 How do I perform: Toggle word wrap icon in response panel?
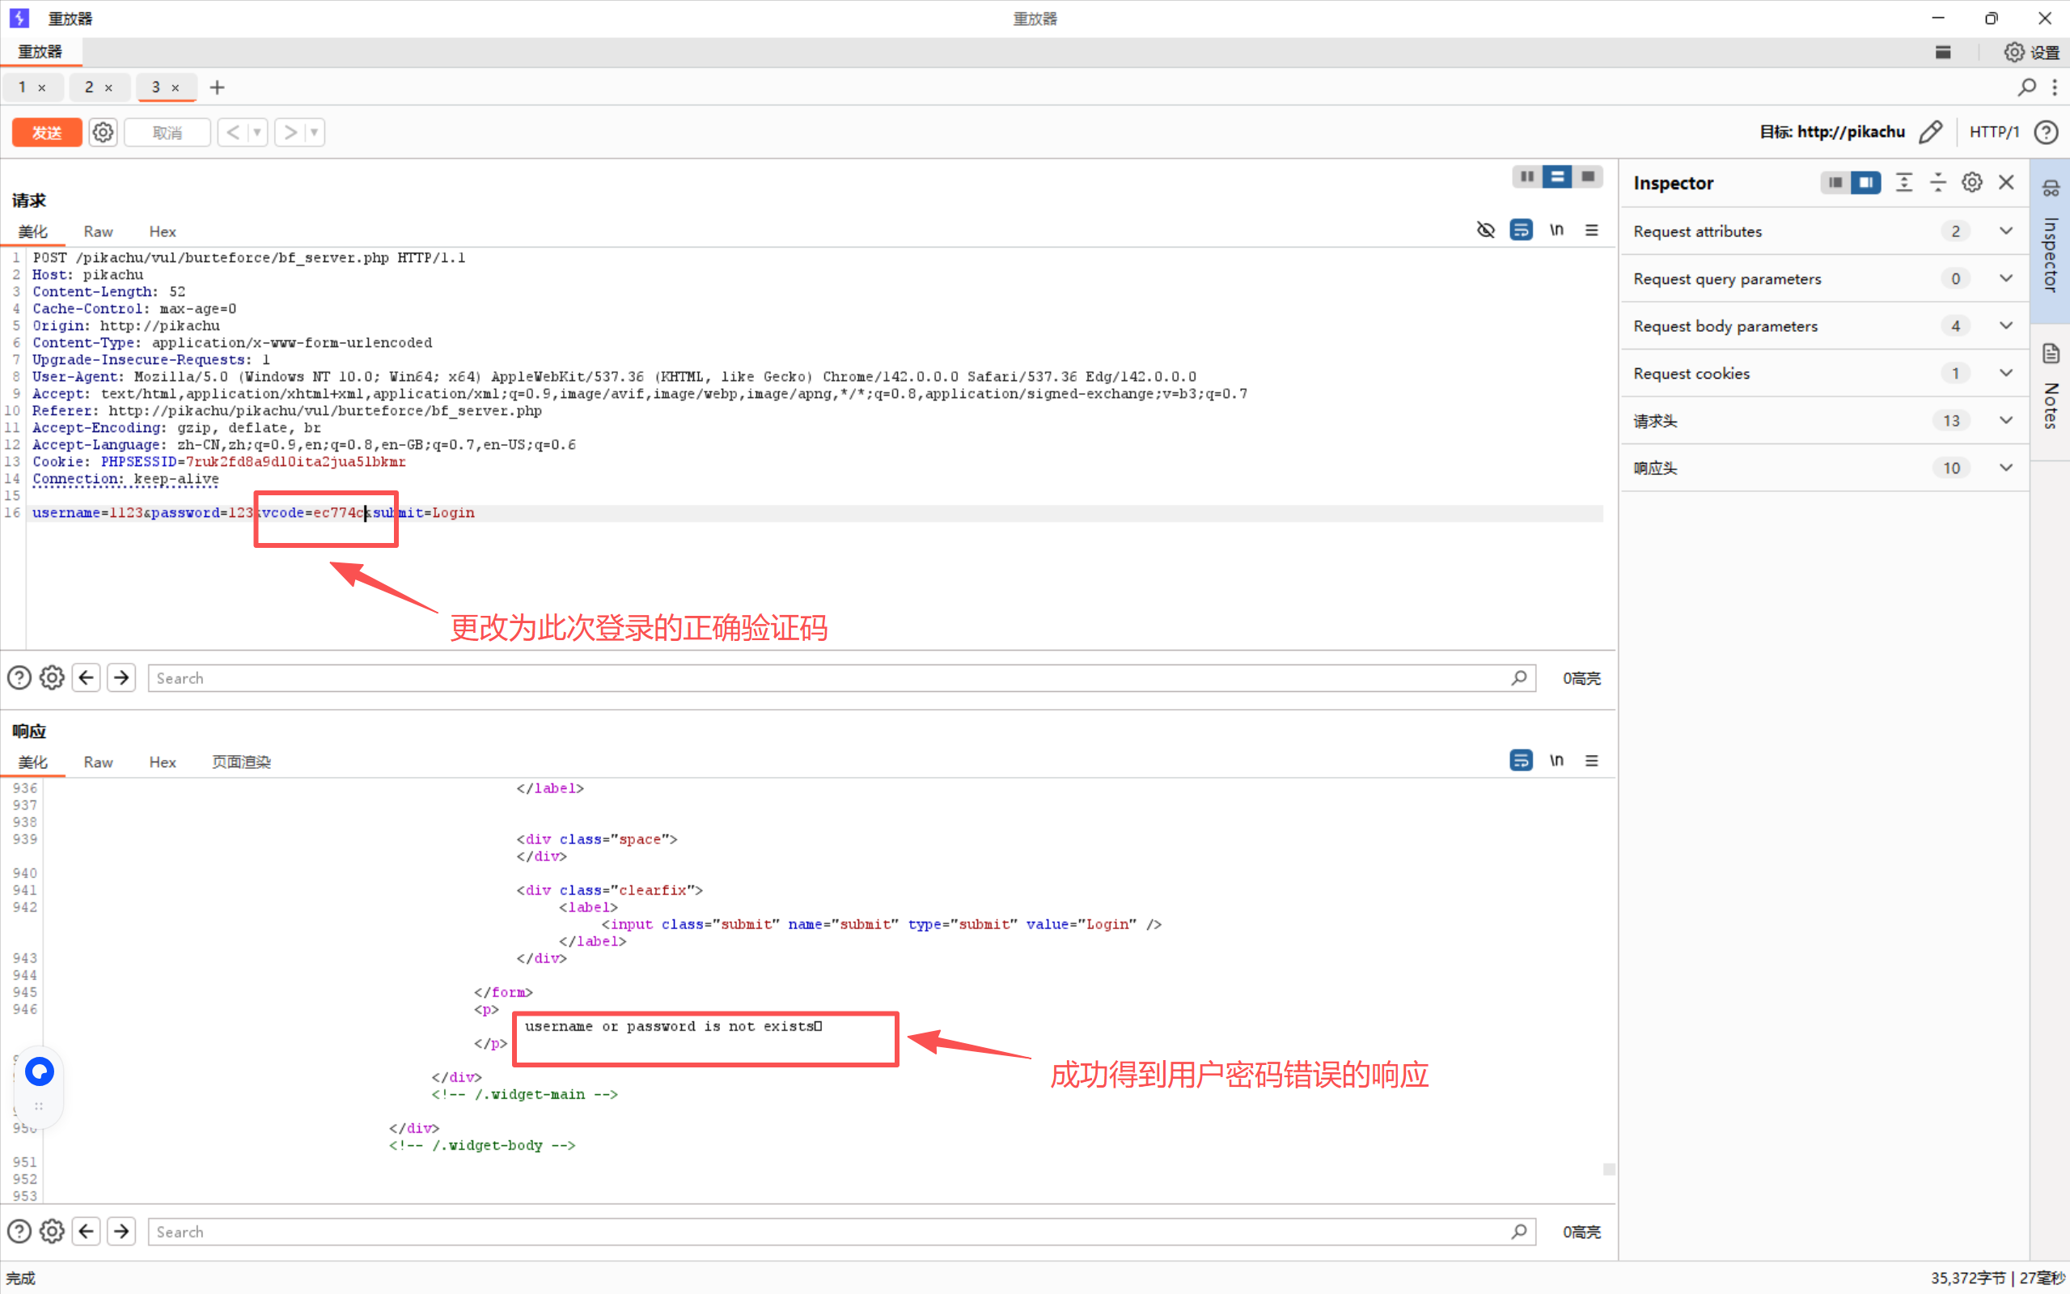coord(1521,760)
